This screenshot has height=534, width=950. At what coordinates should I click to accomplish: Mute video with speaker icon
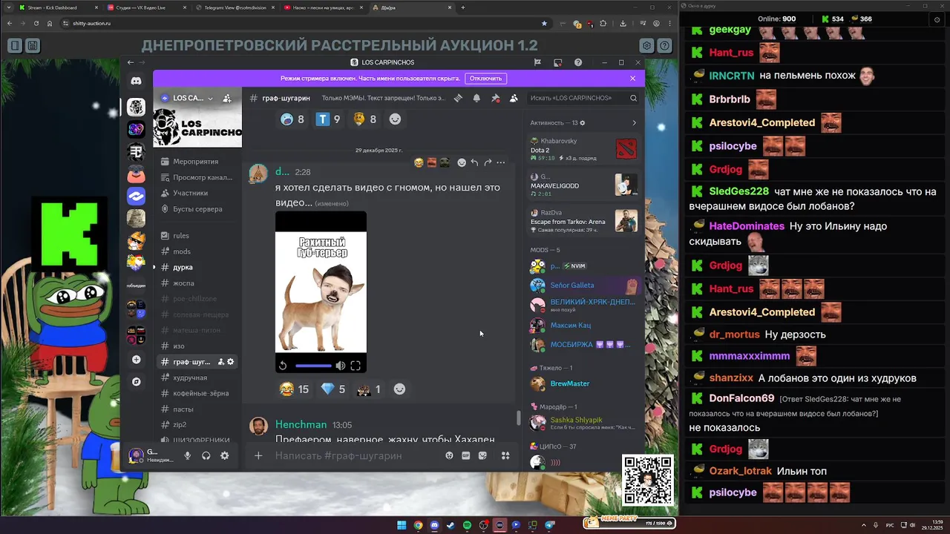[340, 366]
